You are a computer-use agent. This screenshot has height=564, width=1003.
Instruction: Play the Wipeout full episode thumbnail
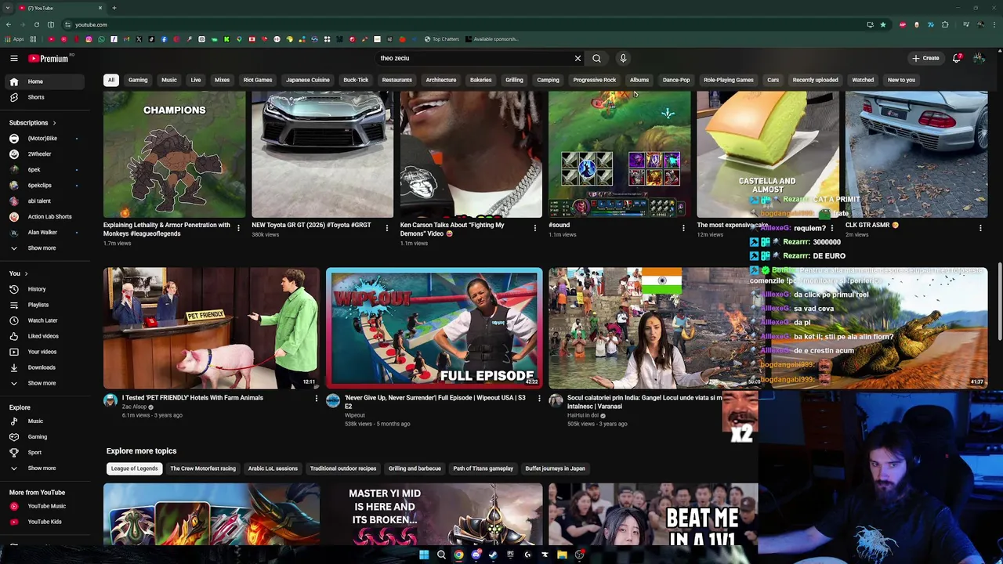434,328
